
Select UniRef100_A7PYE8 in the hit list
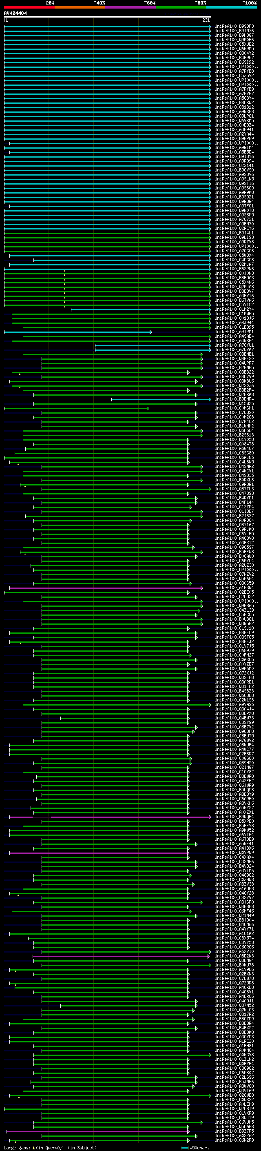(x=234, y=71)
